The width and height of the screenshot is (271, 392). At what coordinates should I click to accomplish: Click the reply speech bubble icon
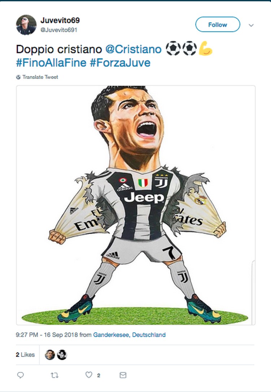coord(21,375)
